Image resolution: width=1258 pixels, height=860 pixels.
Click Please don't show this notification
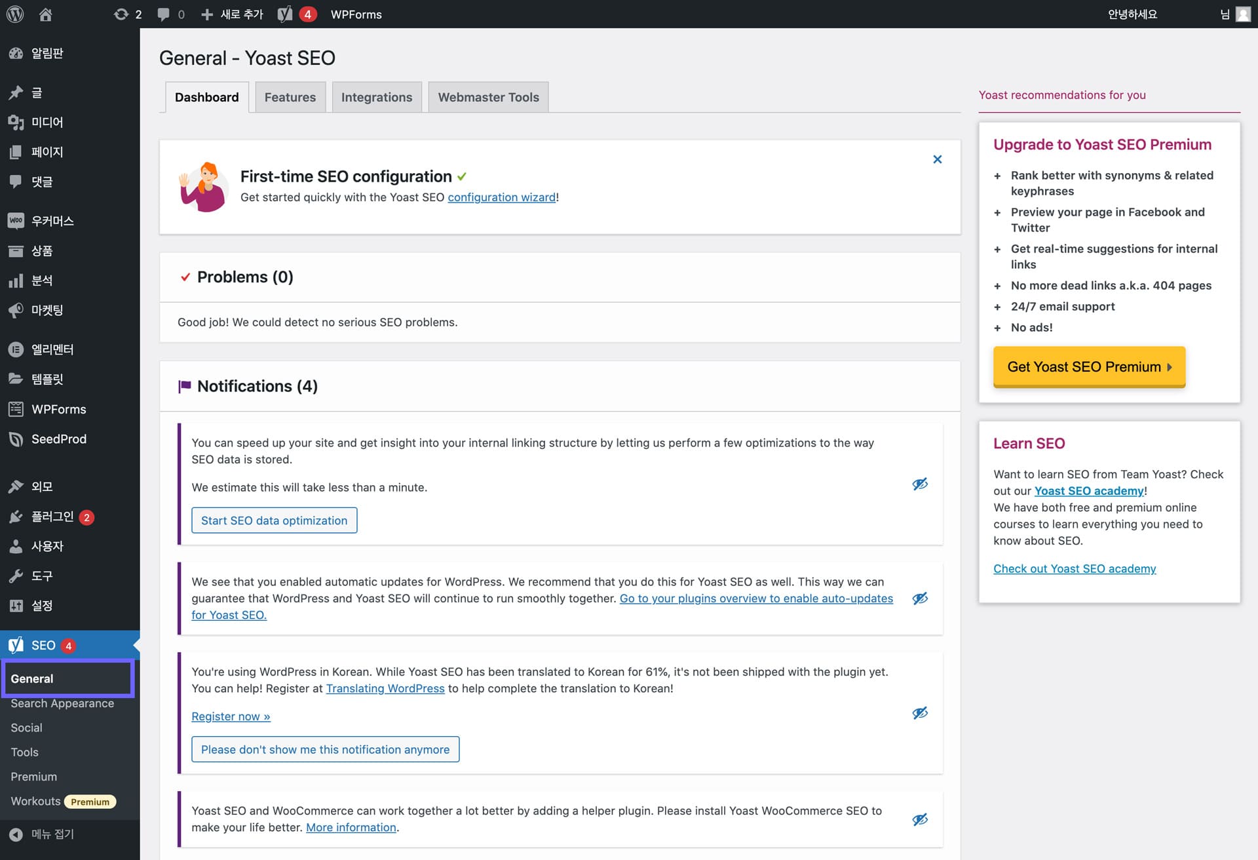[x=324, y=748]
